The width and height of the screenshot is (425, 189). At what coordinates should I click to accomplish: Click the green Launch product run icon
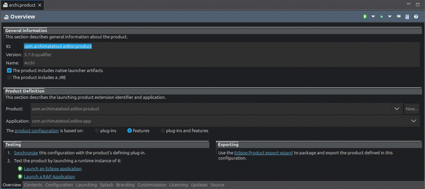tap(365, 17)
